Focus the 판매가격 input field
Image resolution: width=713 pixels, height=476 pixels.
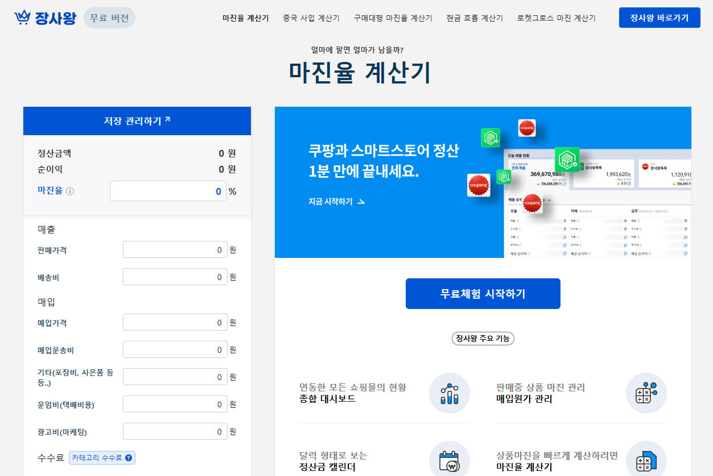pos(175,249)
